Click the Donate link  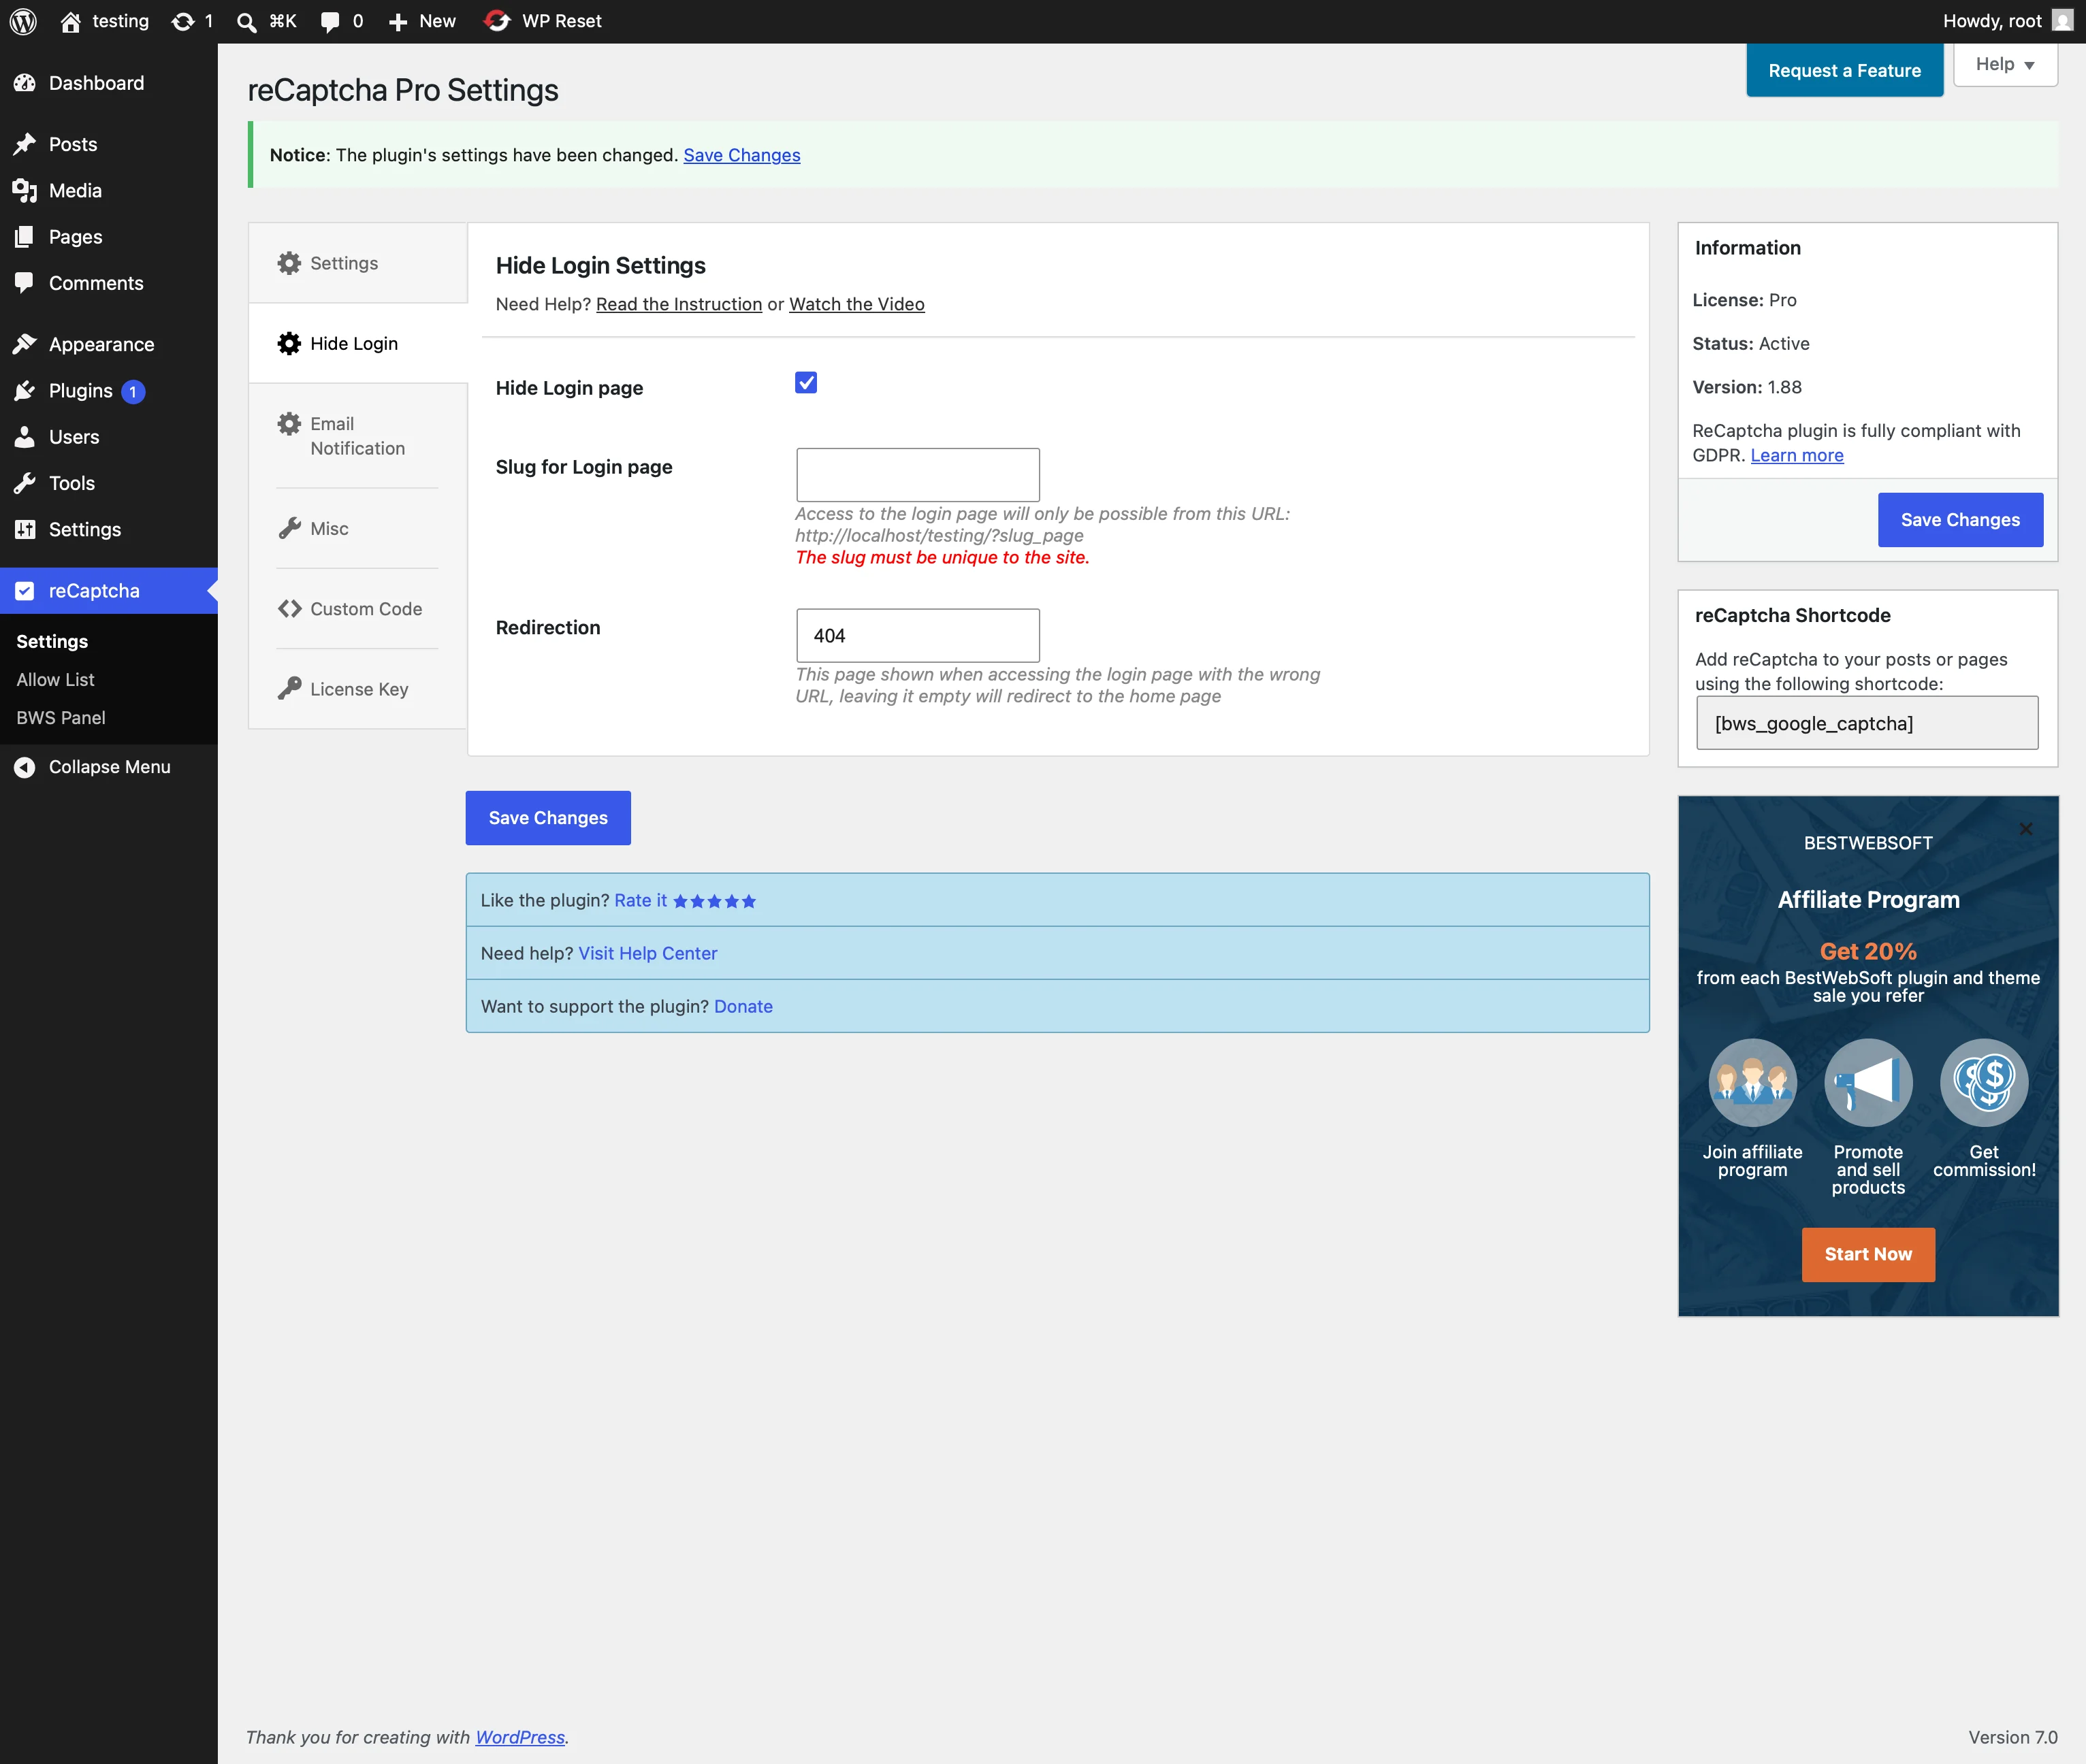coord(742,1006)
